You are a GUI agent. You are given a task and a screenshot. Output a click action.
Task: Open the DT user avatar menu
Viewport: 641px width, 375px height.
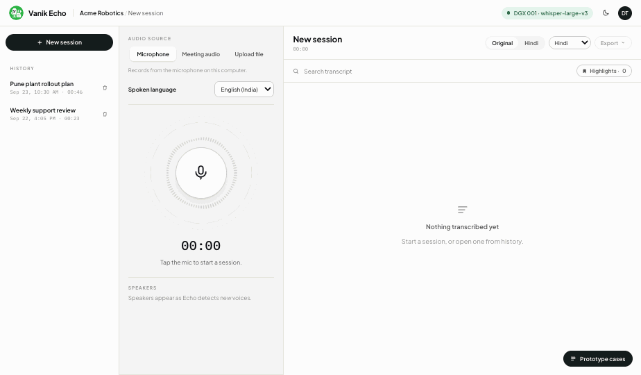[x=624, y=13]
